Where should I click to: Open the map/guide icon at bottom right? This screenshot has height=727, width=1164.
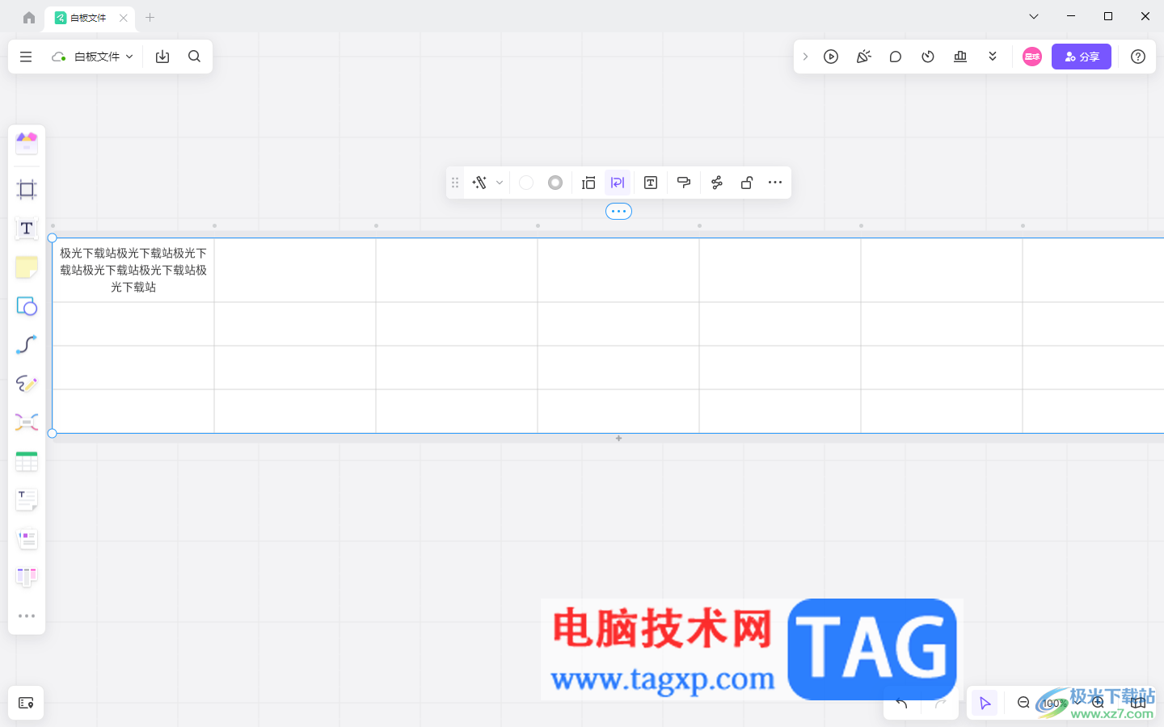(1138, 703)
